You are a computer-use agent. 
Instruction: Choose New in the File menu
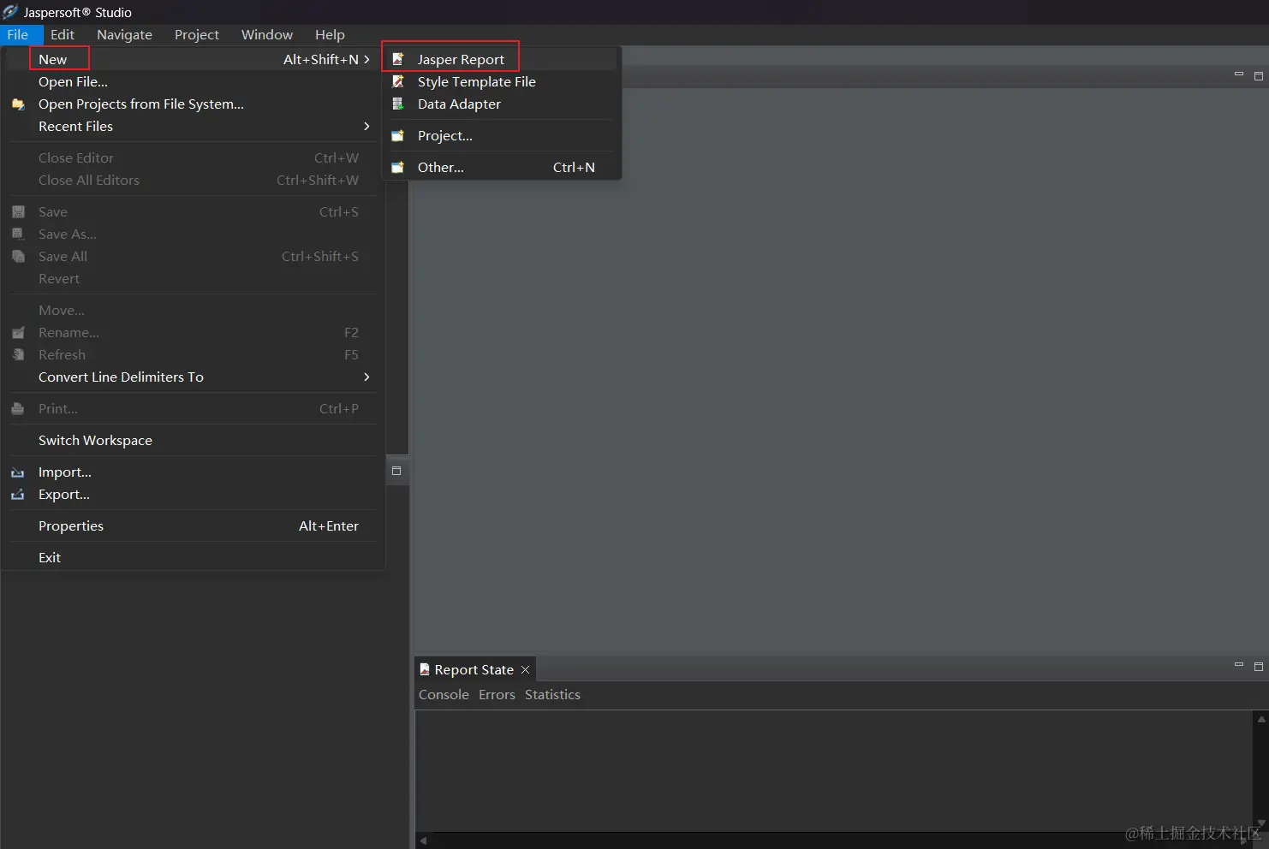(194, 59)
